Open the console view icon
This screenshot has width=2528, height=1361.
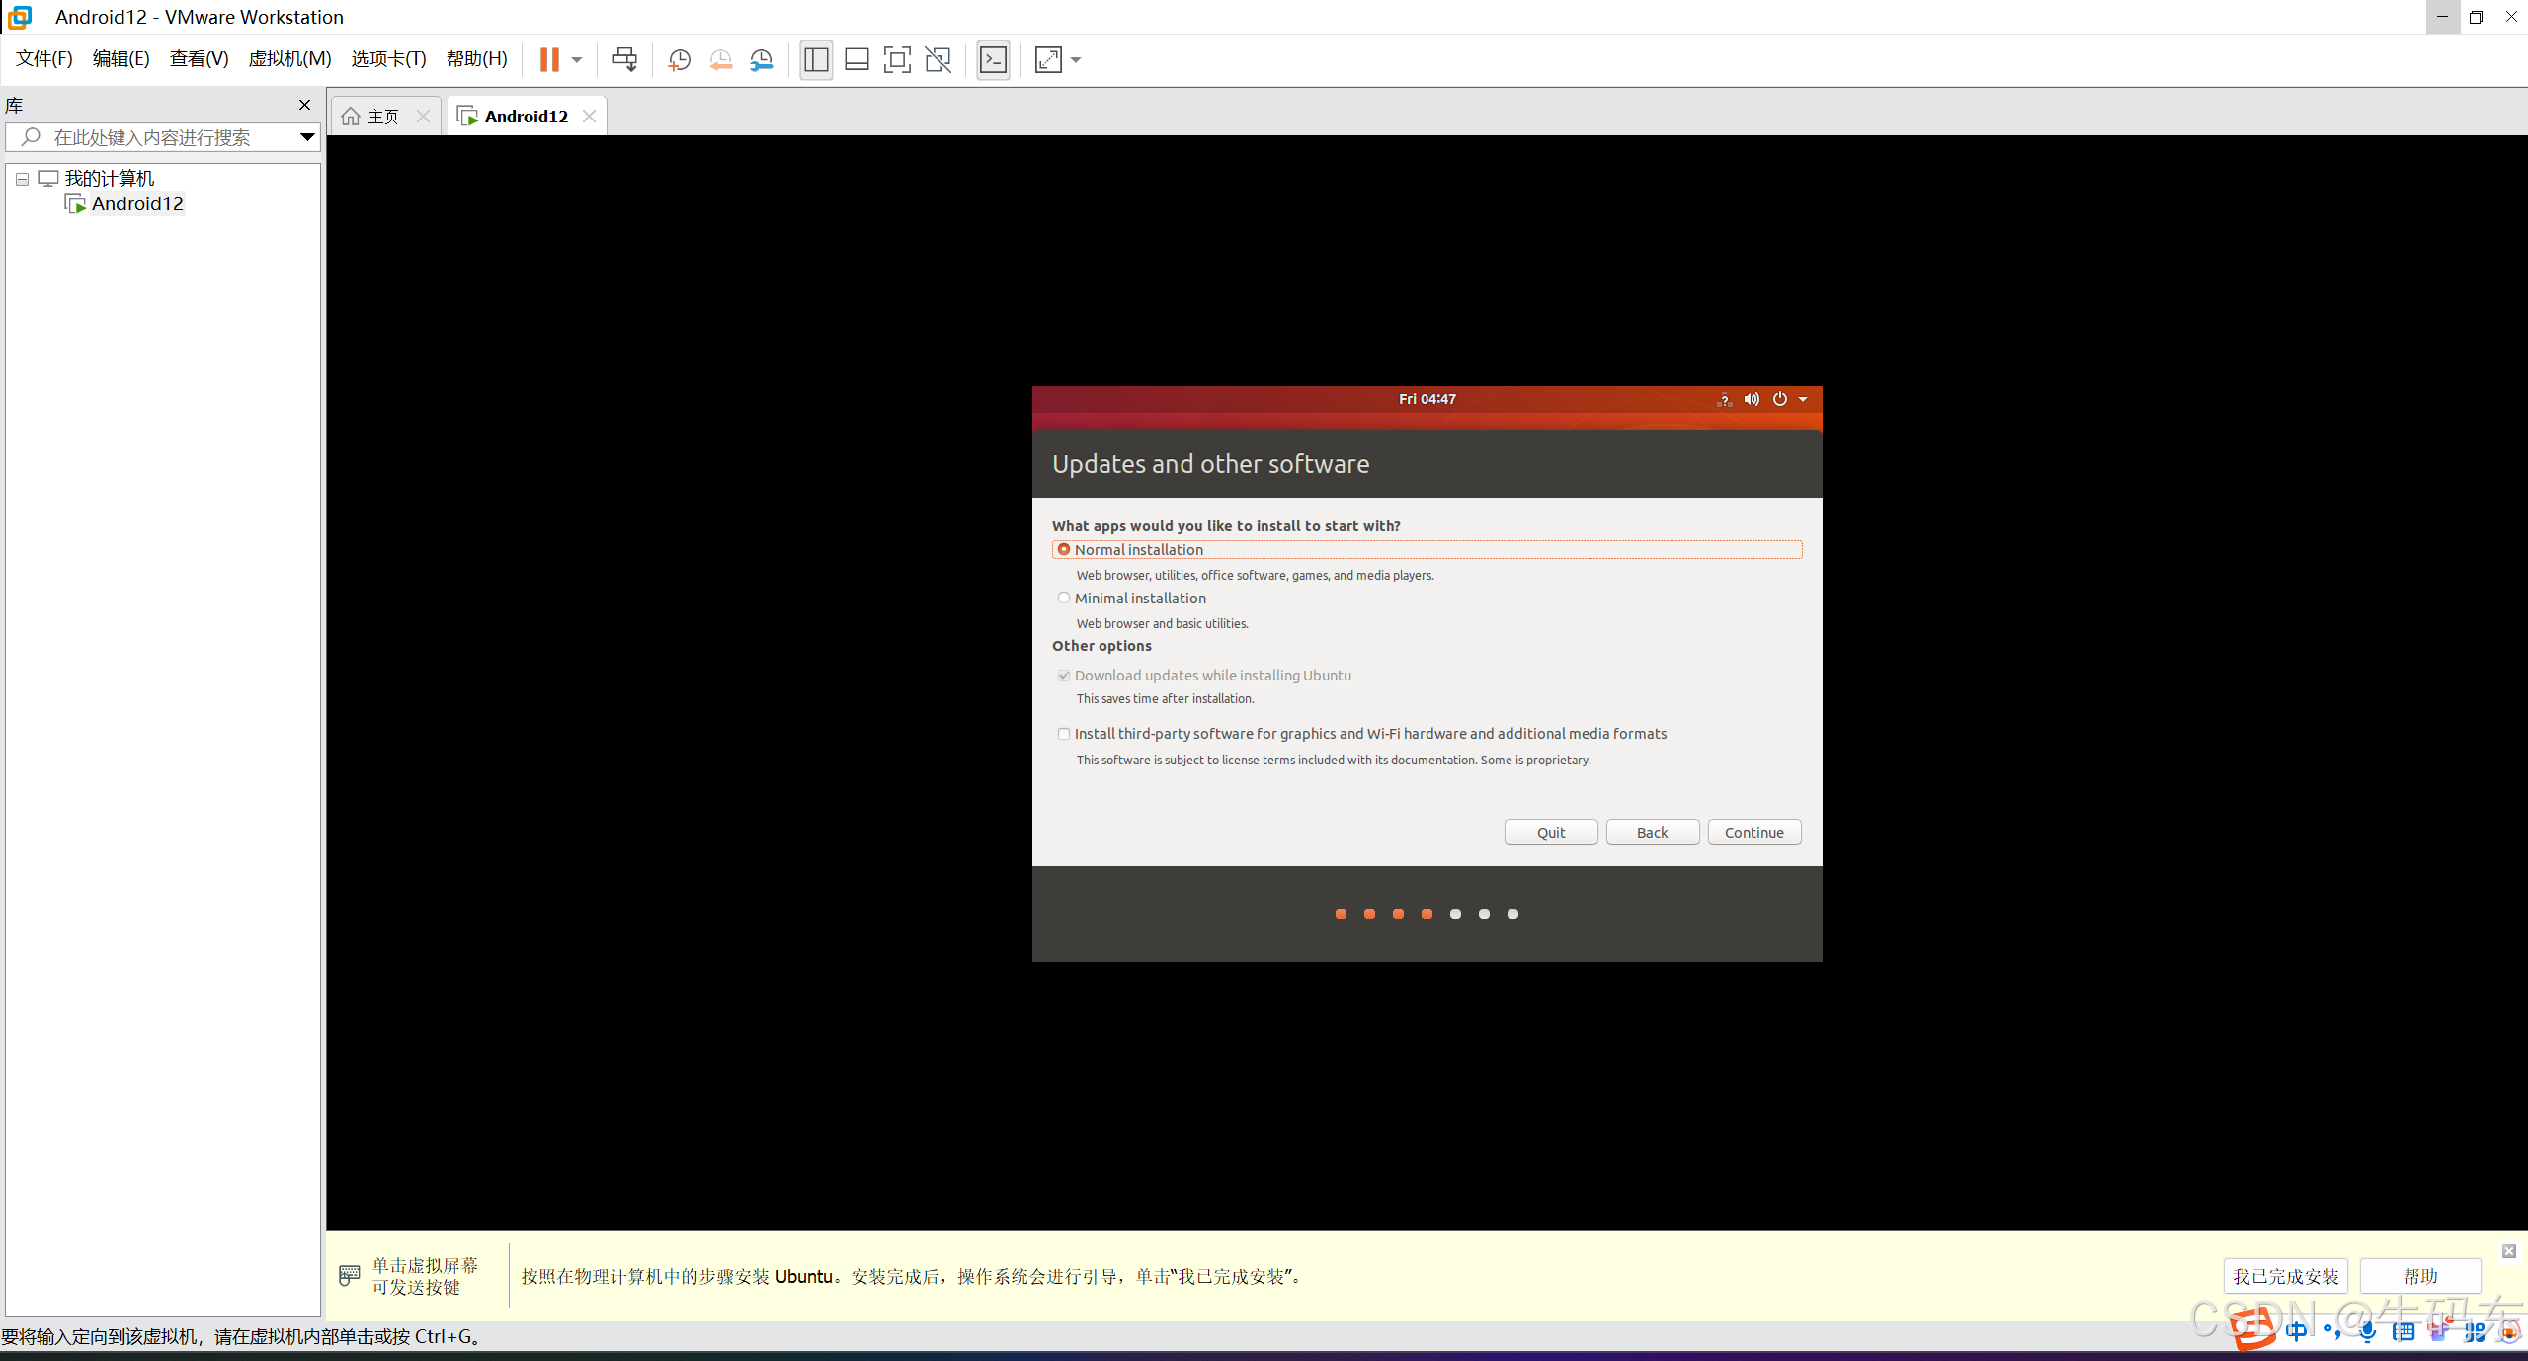[993, 59]
